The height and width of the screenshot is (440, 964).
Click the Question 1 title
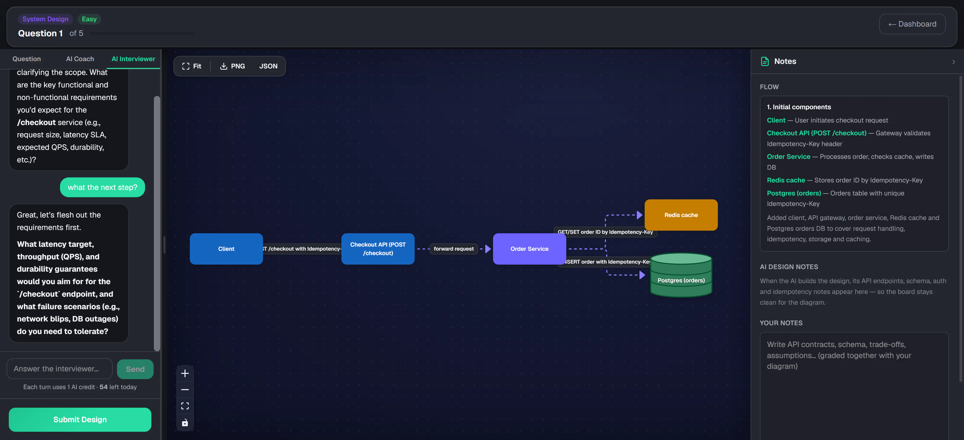point(40,33)
